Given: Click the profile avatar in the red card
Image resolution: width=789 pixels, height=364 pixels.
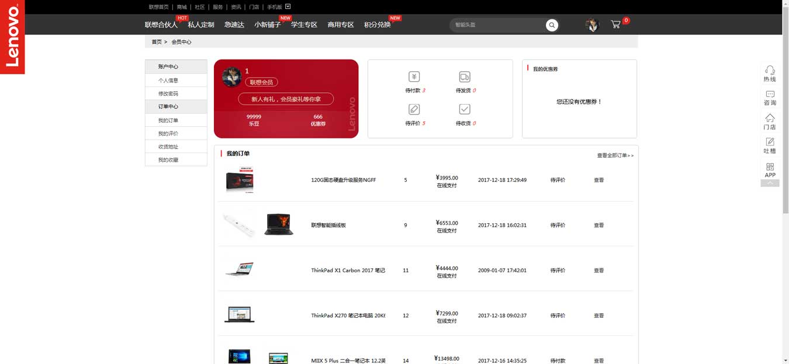Looking at the screenshot, I should (232, 77).
